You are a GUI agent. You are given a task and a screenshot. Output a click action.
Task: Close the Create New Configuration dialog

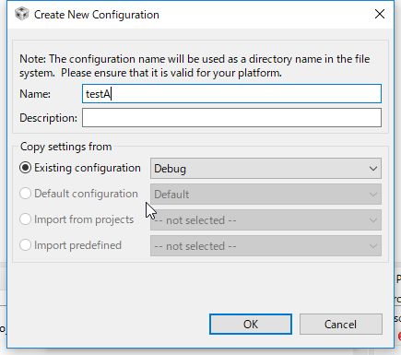pos(380,14)
